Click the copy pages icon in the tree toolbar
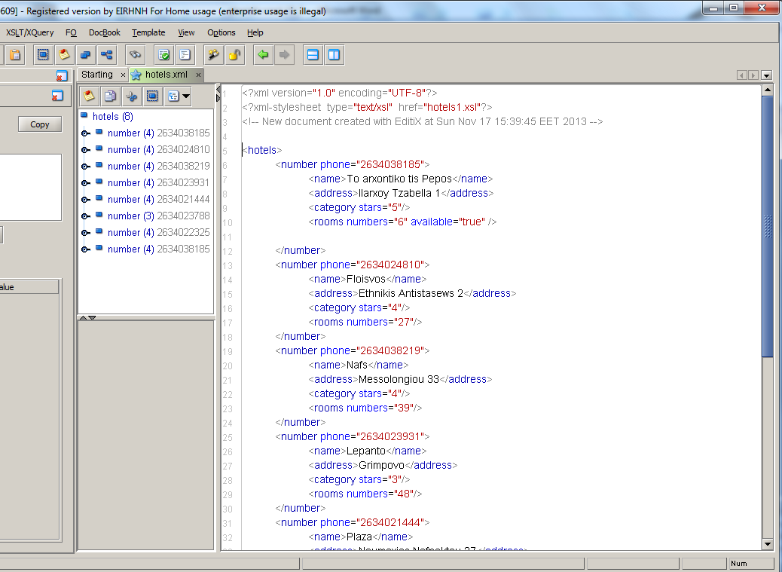The width and height of the screenshot is (782, 572). [x=110, y=96]
